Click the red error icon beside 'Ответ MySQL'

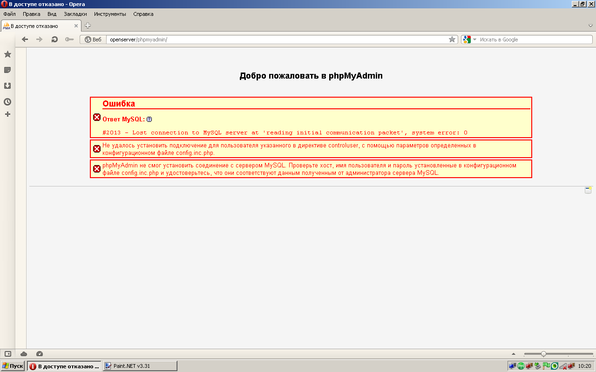(x=97, y=117)
